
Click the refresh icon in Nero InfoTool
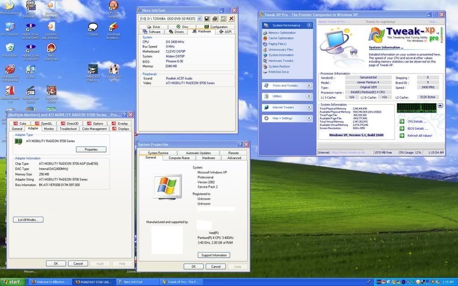(x=223, y=19)
